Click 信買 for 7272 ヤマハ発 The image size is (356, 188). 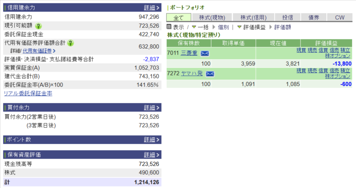pyautogui.click(x=323, y=71)
